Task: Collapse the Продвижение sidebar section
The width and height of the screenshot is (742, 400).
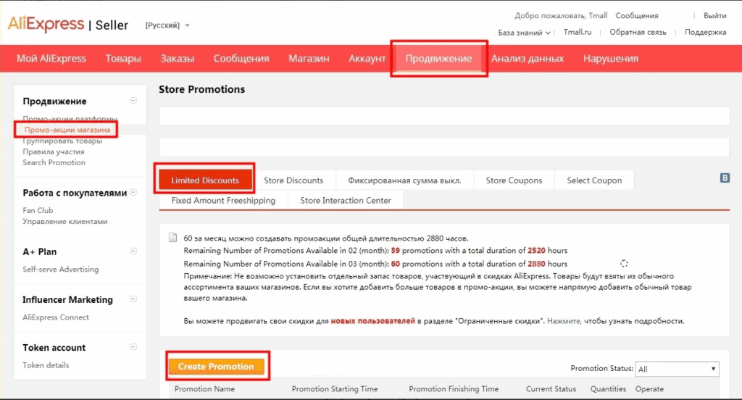Action: [133, 101]
